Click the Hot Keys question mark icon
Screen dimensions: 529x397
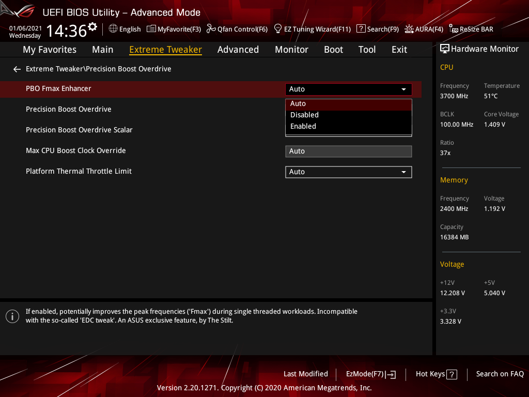452,374
